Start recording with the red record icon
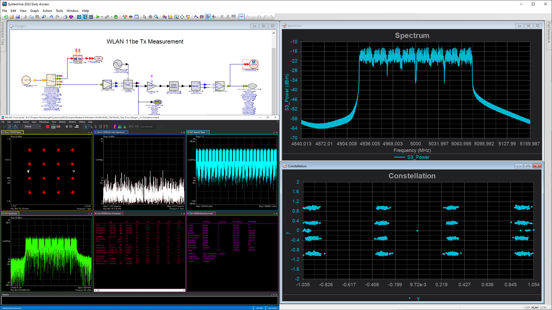The width and height of the screenshot is (552, 310). pyautogui.click(x=48, y=127)
